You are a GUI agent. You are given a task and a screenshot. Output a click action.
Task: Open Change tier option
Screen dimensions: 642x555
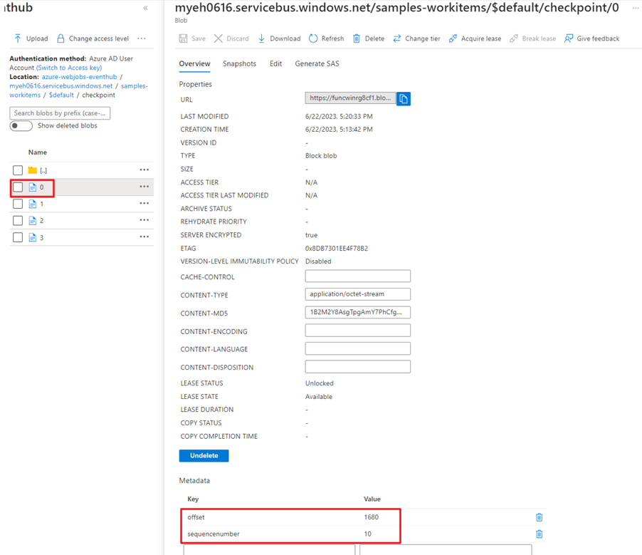(416, 38)
